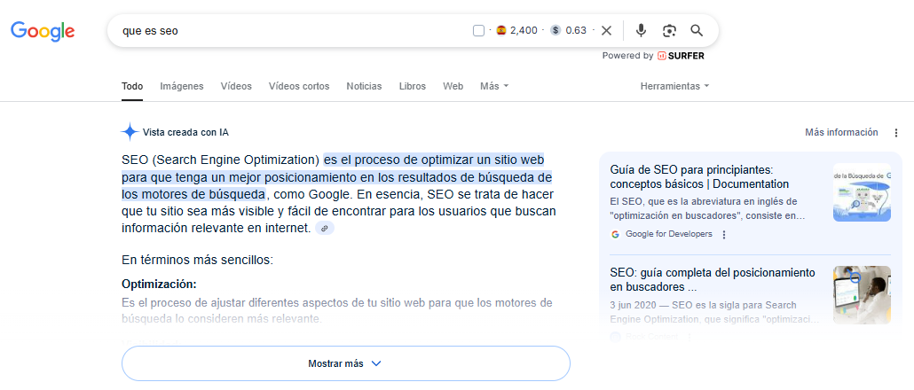Open Google Lens image search icon
914x390 pixels.
tap(669, 31)
